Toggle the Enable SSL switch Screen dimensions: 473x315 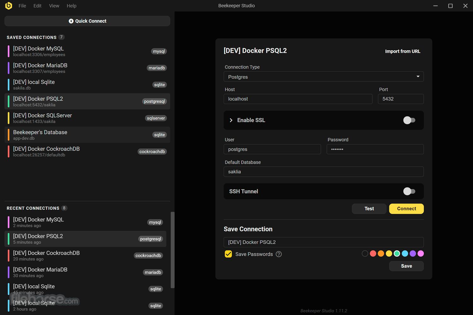click(409, 120)
